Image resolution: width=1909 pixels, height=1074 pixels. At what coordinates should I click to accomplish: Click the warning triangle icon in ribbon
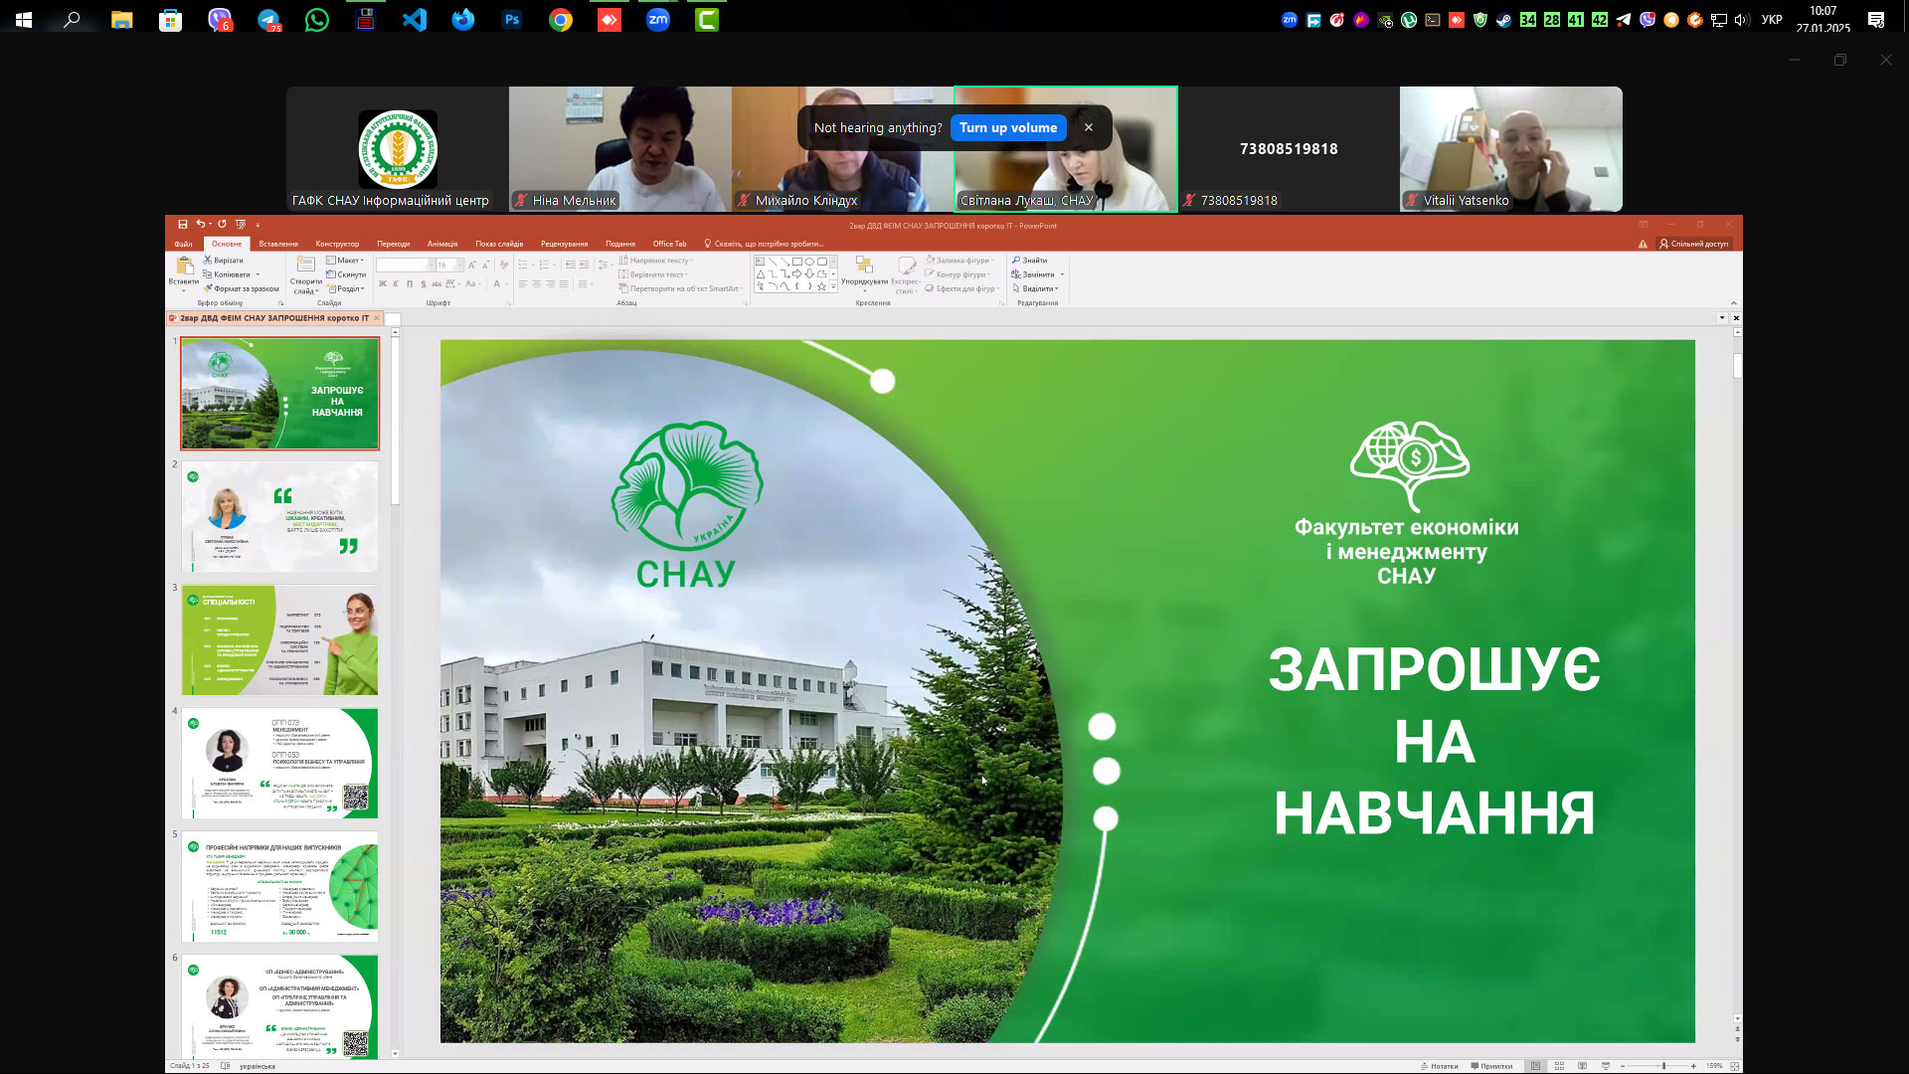pos(1643,244)
